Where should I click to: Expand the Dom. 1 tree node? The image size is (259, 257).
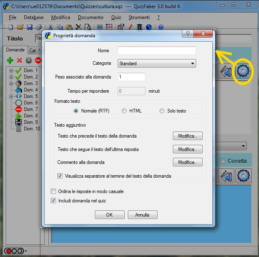click(x=10, y=70)
